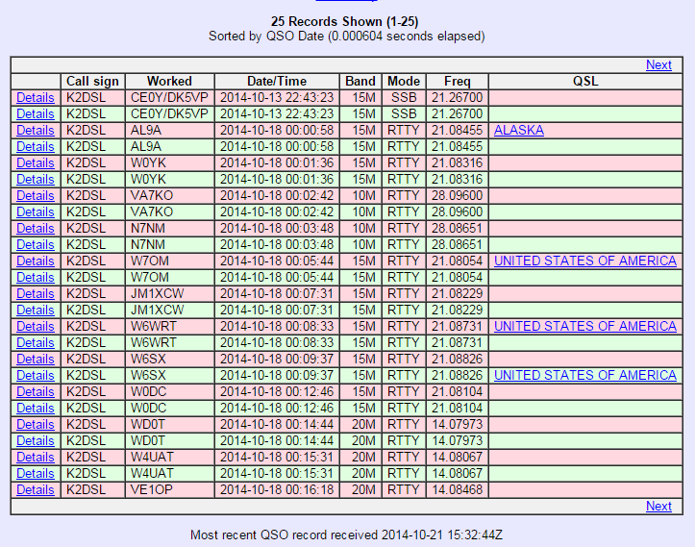Open Details for pink N7NM row
The width and height of the screenshot is (695, 547).
click(x=36, y=228)
